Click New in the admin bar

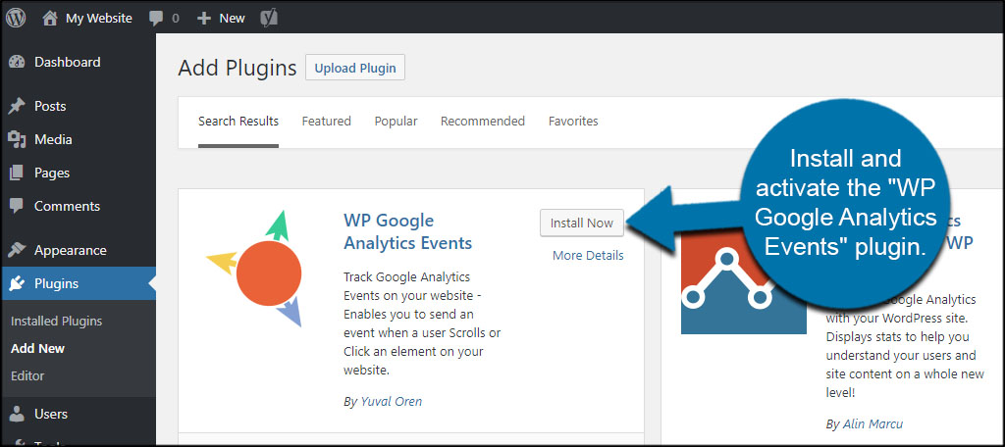pos(232,18)
